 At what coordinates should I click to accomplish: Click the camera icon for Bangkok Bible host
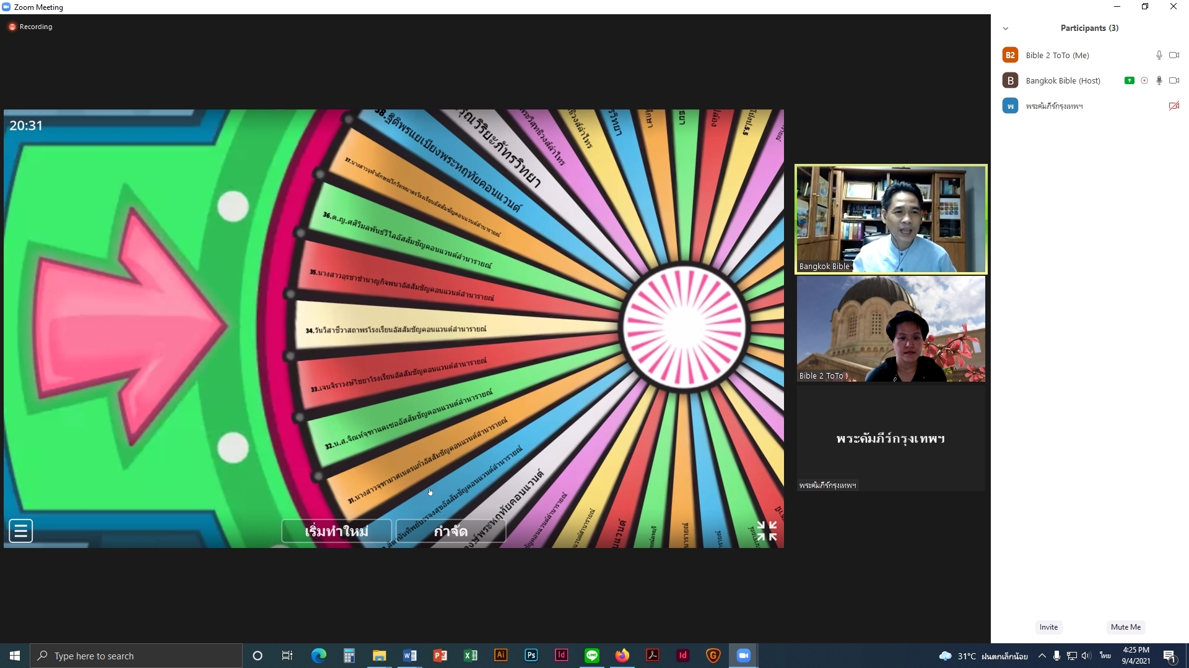pyautogui.click(x=1174, y=80)
